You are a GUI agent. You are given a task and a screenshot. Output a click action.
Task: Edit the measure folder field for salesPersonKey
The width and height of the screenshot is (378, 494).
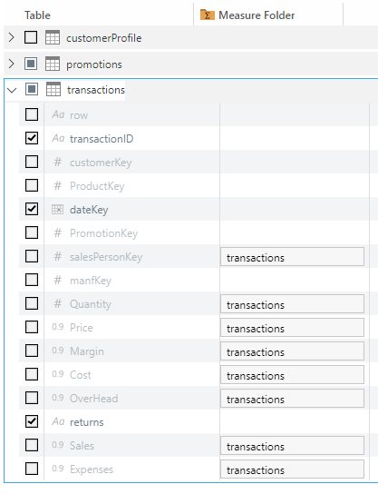(292, 257)
